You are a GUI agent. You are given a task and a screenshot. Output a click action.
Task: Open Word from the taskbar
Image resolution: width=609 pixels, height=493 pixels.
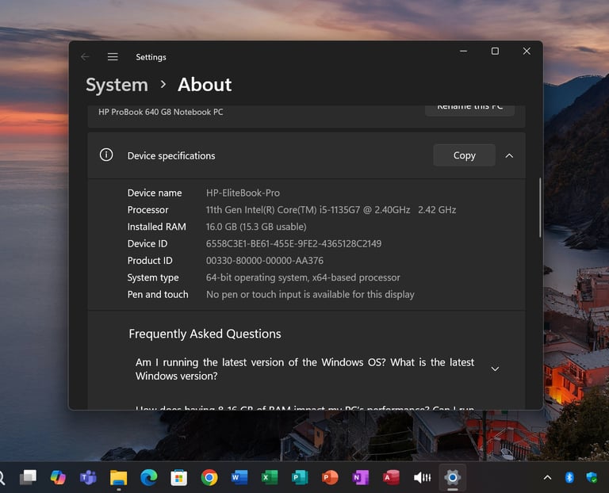(x=239, y=477)
